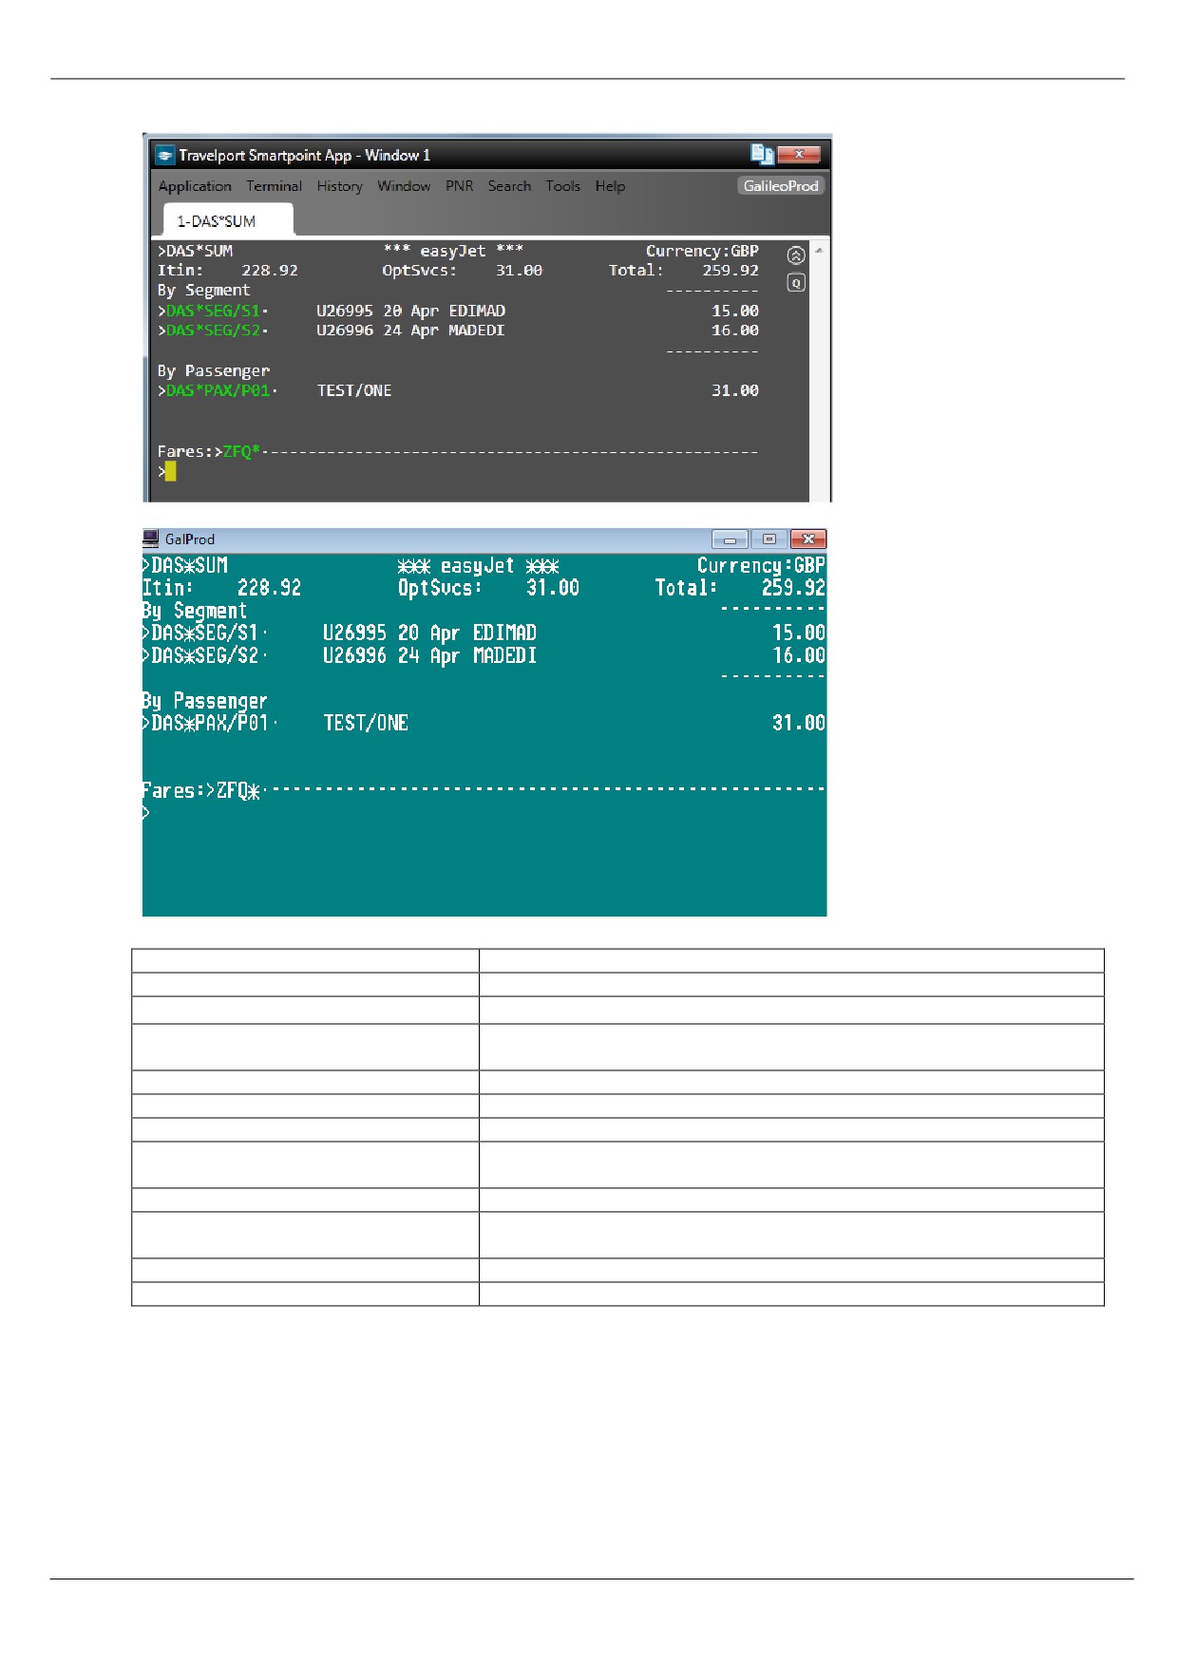Open the Help menu
Viewport: 1177px width, 1664px height.
610,186
